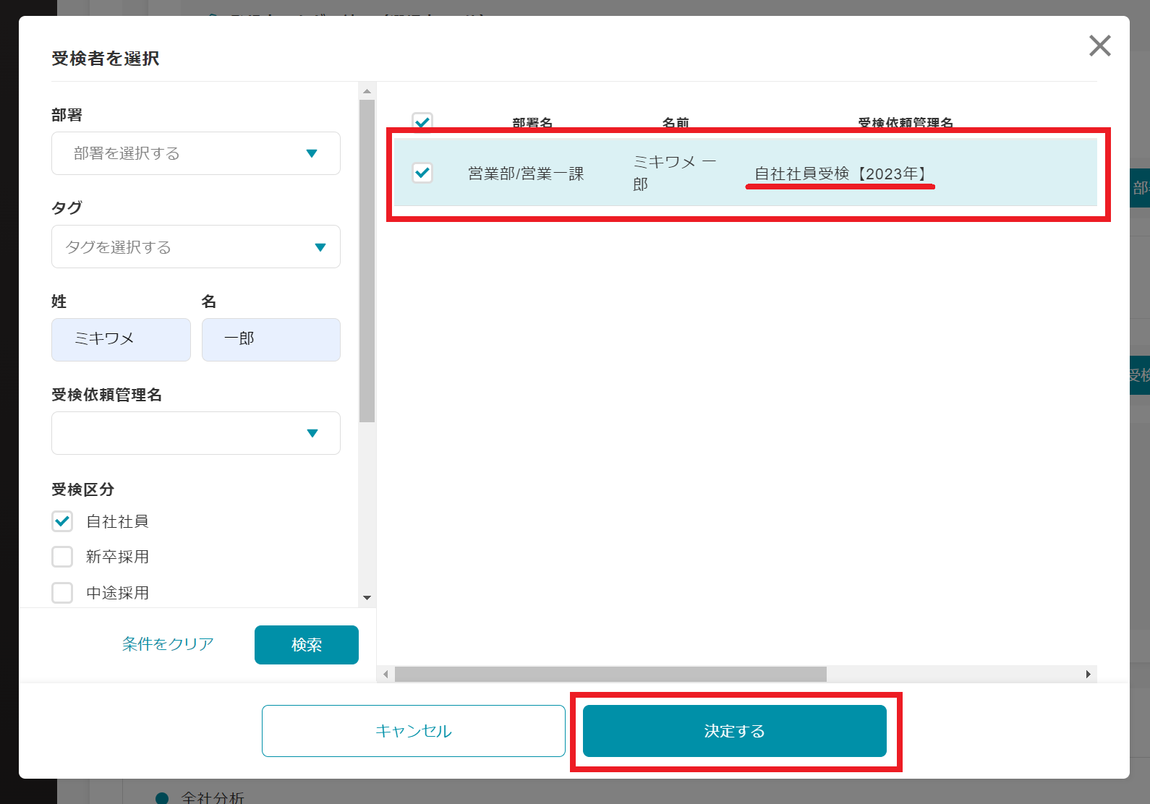
Task: Uncheck the 自社社員 checkbox
Action: (63, 521)
